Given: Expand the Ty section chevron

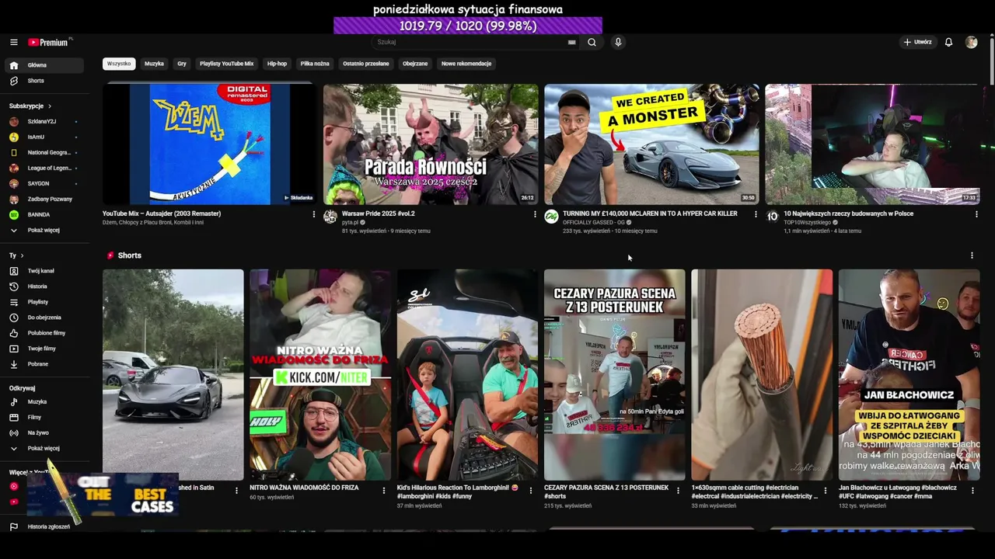Looking at the screenshot, I should click(22, 255).
